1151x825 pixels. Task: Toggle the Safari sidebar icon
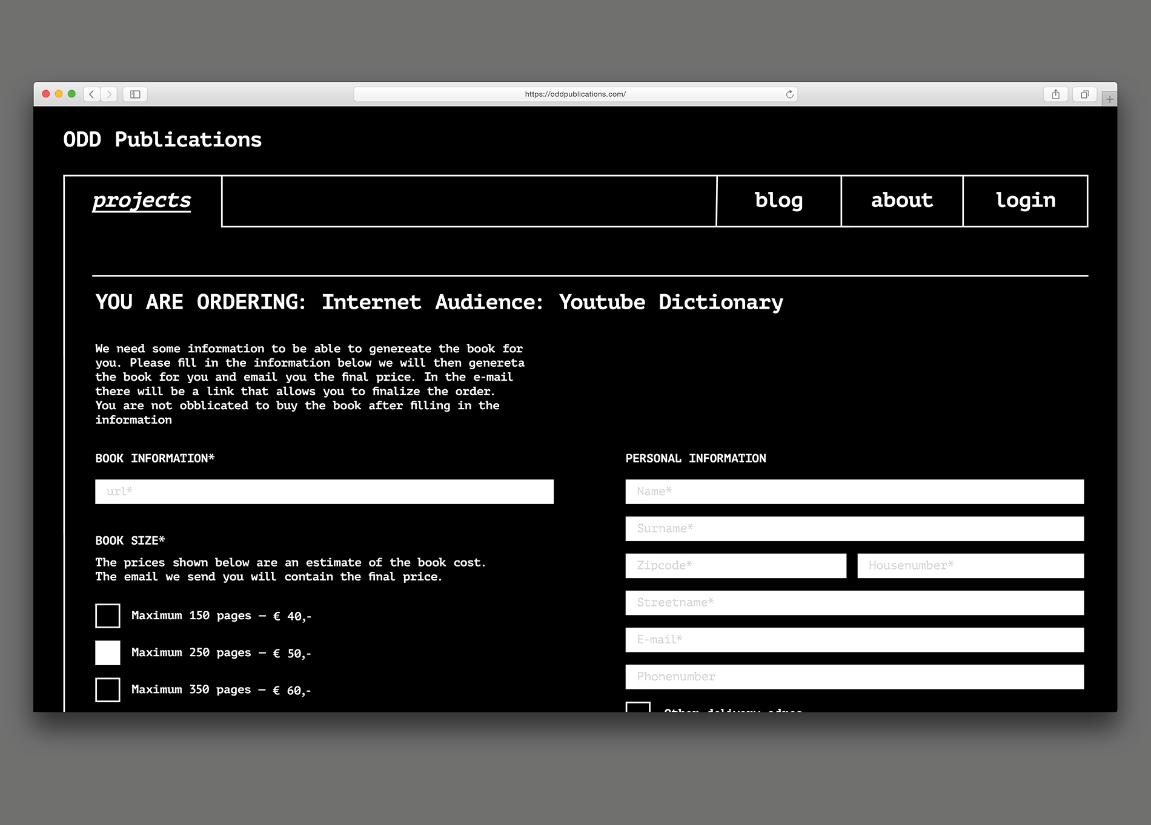(x=135, y=94)
